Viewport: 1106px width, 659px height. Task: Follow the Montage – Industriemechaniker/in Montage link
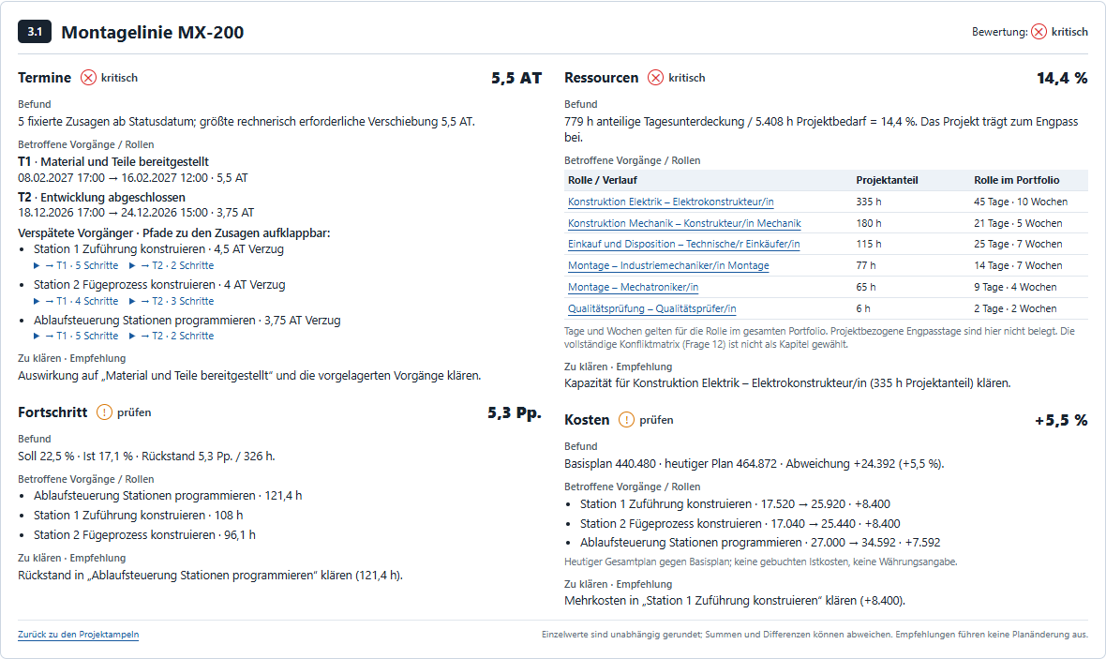click(x=668, y=266)
